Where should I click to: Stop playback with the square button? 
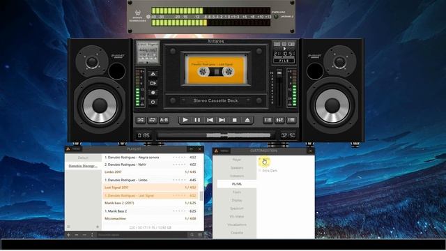click(x=234, y=120)
